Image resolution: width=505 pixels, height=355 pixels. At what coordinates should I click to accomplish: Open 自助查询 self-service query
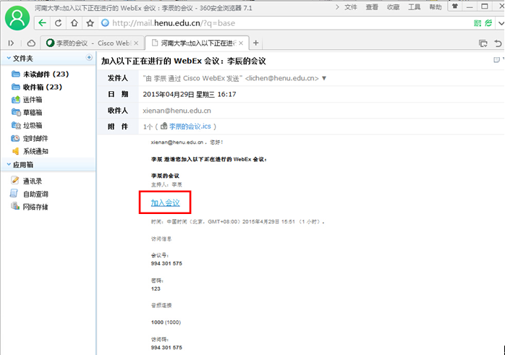click(x=35, y=194)
